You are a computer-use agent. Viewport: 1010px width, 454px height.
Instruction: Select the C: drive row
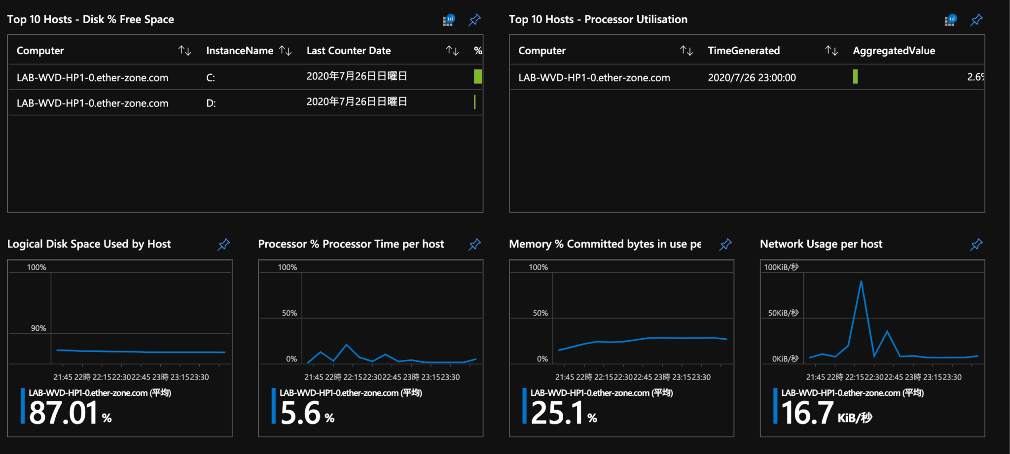[x=211, y=77]
